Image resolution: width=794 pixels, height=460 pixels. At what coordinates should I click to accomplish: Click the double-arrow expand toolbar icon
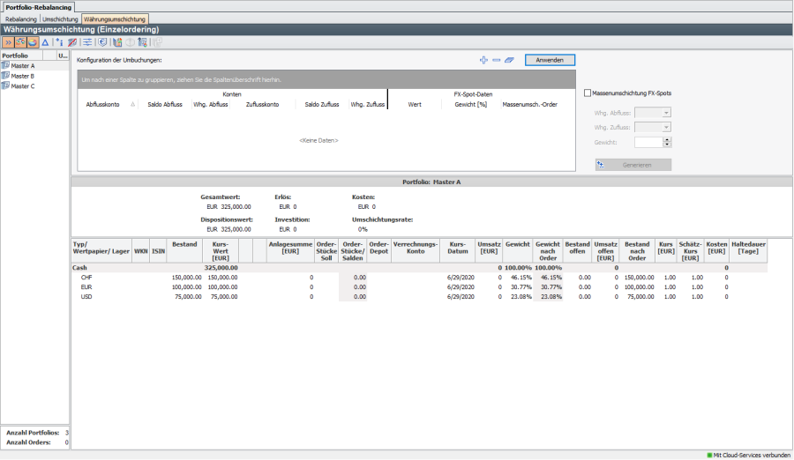point(7,41)
